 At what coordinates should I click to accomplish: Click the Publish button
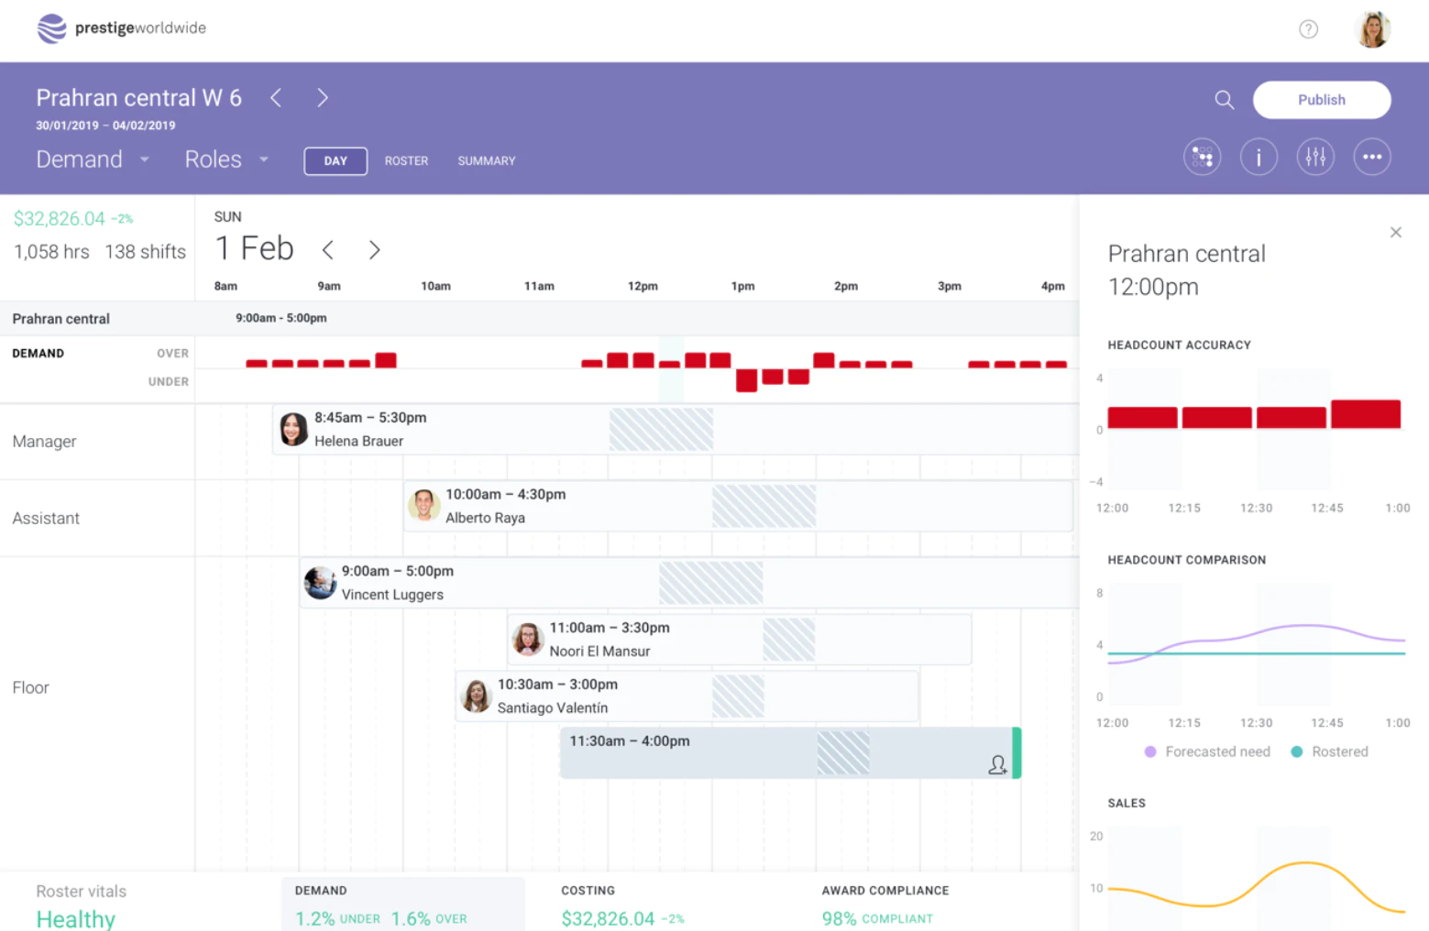pyautogui.click(x=1321, y=100)
